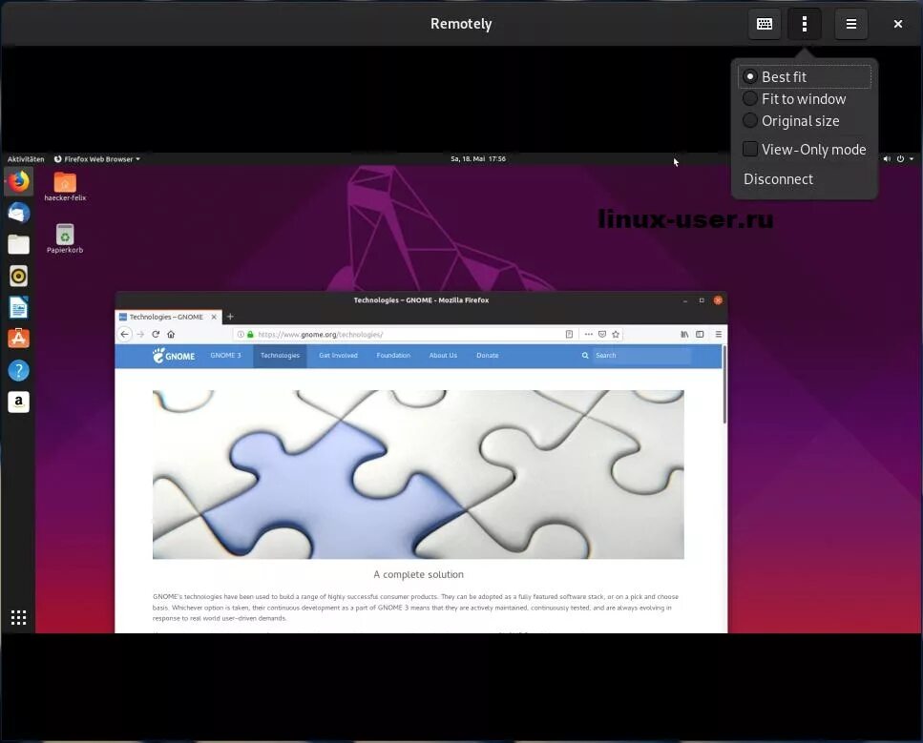Go back in Firefox history

[124, 334]
